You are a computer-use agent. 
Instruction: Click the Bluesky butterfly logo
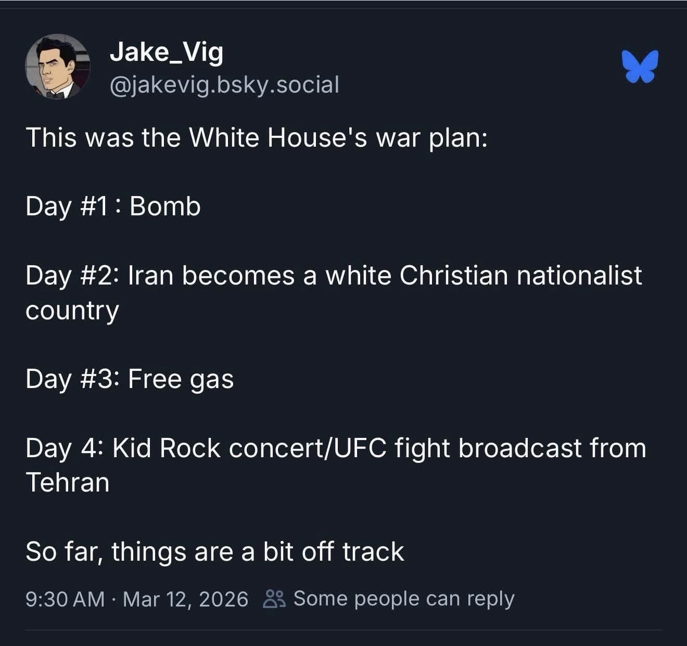pos(640,66)
